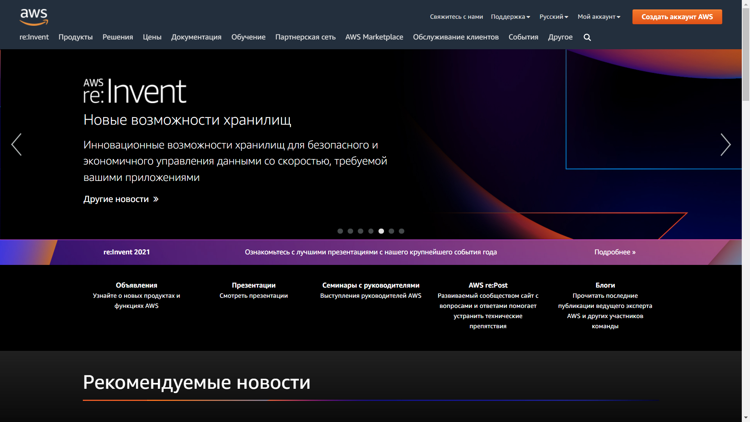
Task: Expand the Поддержка dropdown
Action: tap(511, 17)
